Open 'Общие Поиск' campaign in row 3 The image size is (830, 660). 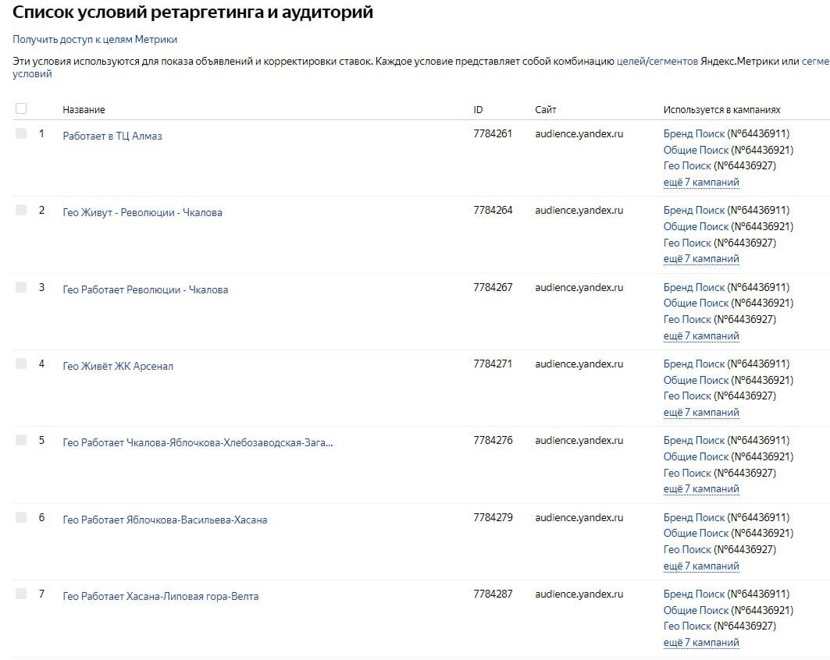click(696, 303)
